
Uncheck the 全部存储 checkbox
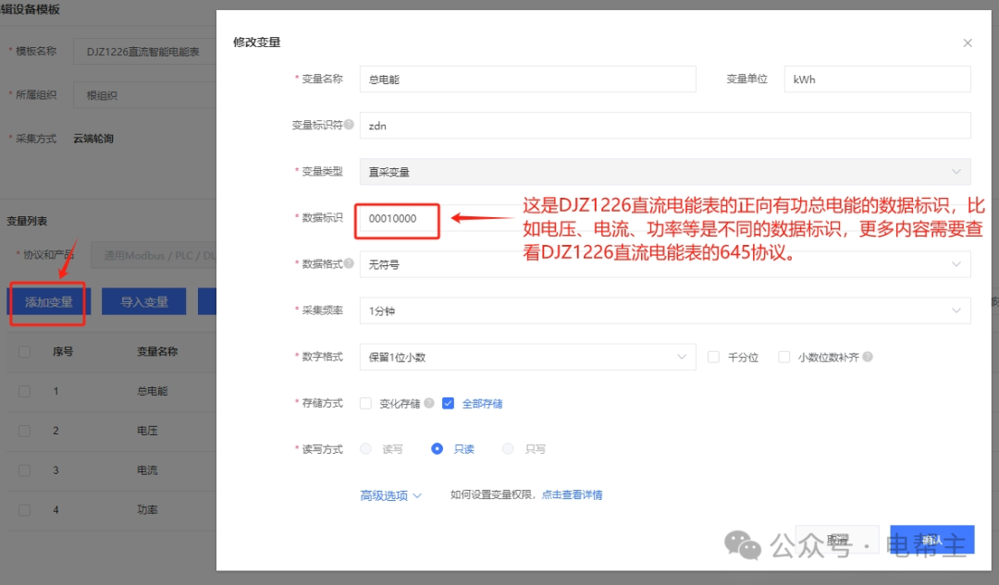pos(448,403)
